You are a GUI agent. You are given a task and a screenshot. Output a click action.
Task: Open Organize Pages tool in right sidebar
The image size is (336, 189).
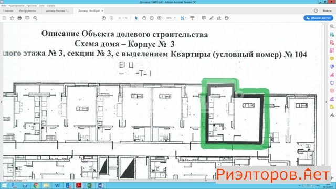tap(332, 50)
